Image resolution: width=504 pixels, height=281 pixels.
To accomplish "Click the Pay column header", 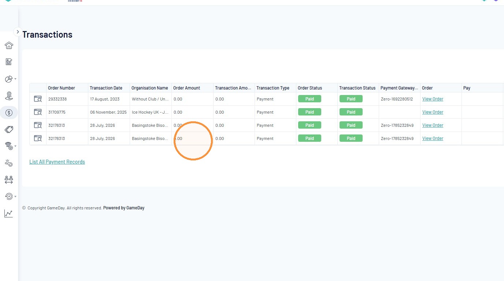I will pos(482,88).
